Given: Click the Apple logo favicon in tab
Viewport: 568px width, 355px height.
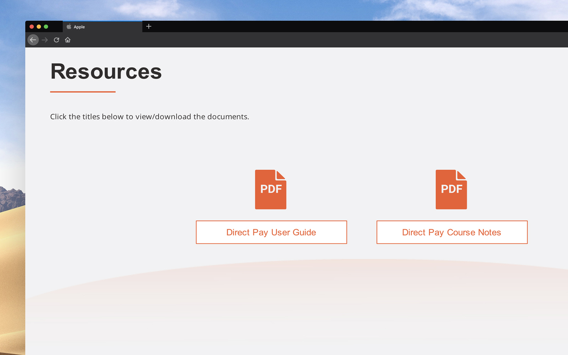Looking at the screenshot, I should point(69,27).
